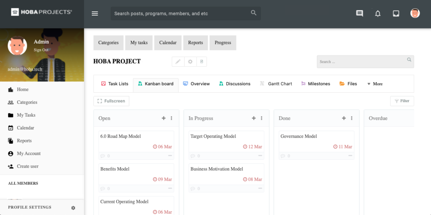
Task: Add a task to the Open column
Action: (x=164, y=118)
